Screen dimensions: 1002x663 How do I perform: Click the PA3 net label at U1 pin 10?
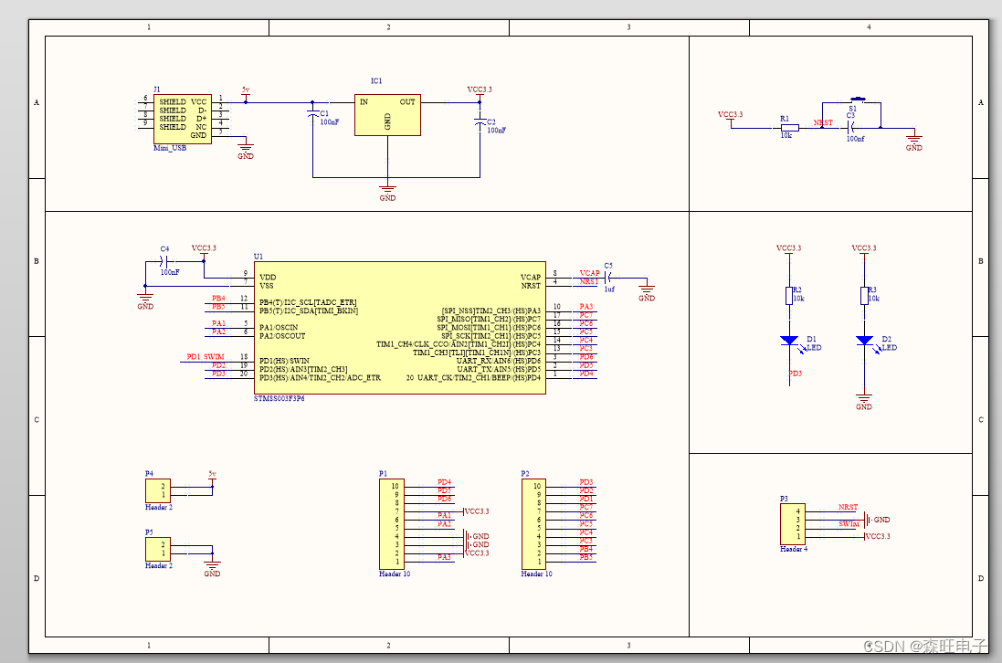point(586,307)
